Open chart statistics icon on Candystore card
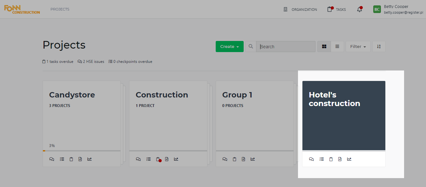 (x=90, y=159)
